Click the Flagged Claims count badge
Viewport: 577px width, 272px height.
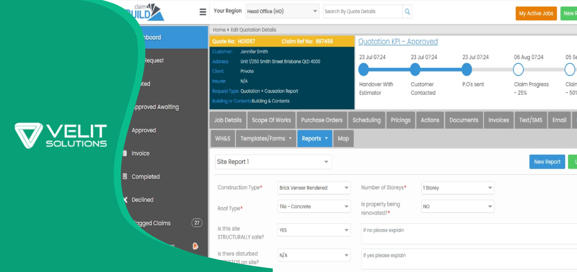tap(197, 223)
